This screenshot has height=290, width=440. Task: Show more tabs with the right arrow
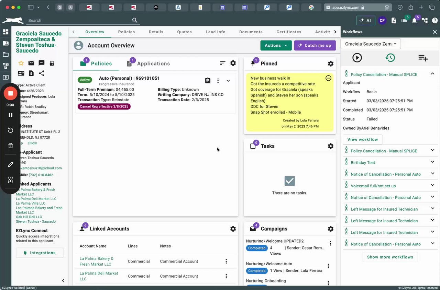[x=335, y=32]
